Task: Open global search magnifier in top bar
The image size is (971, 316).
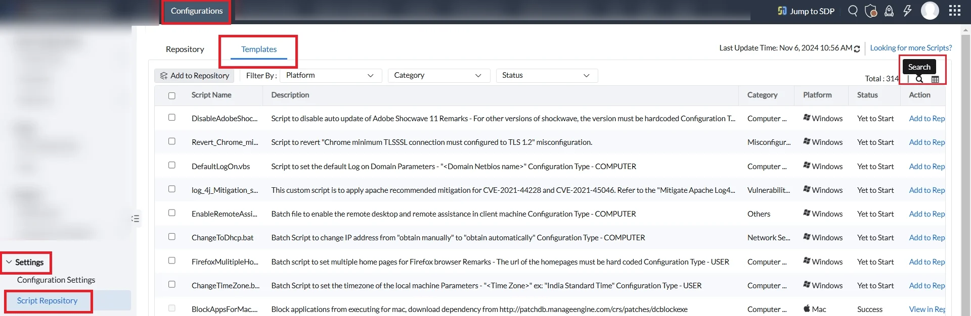Action: point(853,11)
